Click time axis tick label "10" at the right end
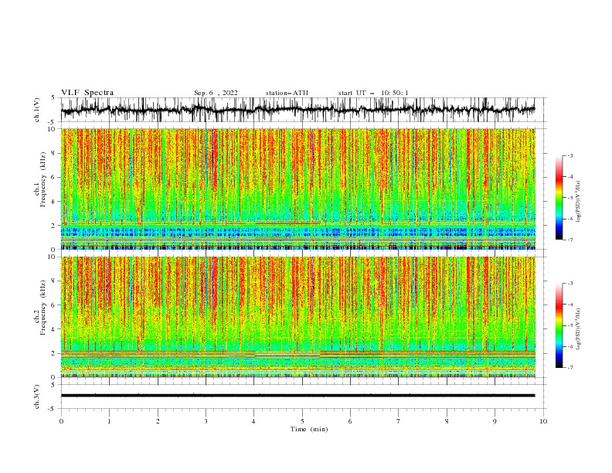The width and height of the screenshot is (612, 473). (x=543, y=421)
